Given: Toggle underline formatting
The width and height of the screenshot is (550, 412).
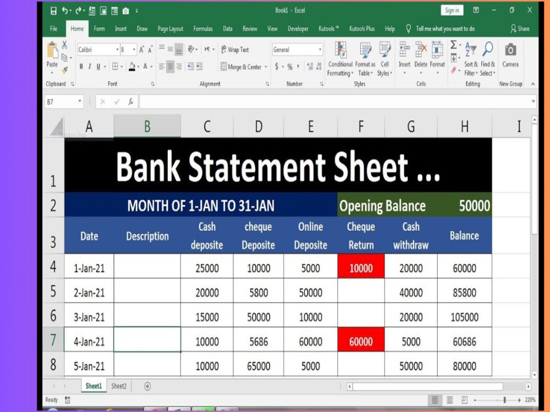Looking at the screenshot, I should [98, 66].
